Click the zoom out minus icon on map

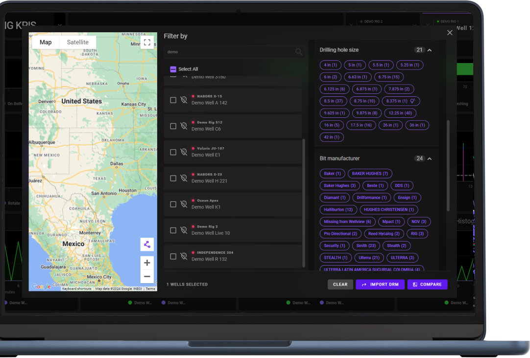pyautogui.click(x=147, y=276)
